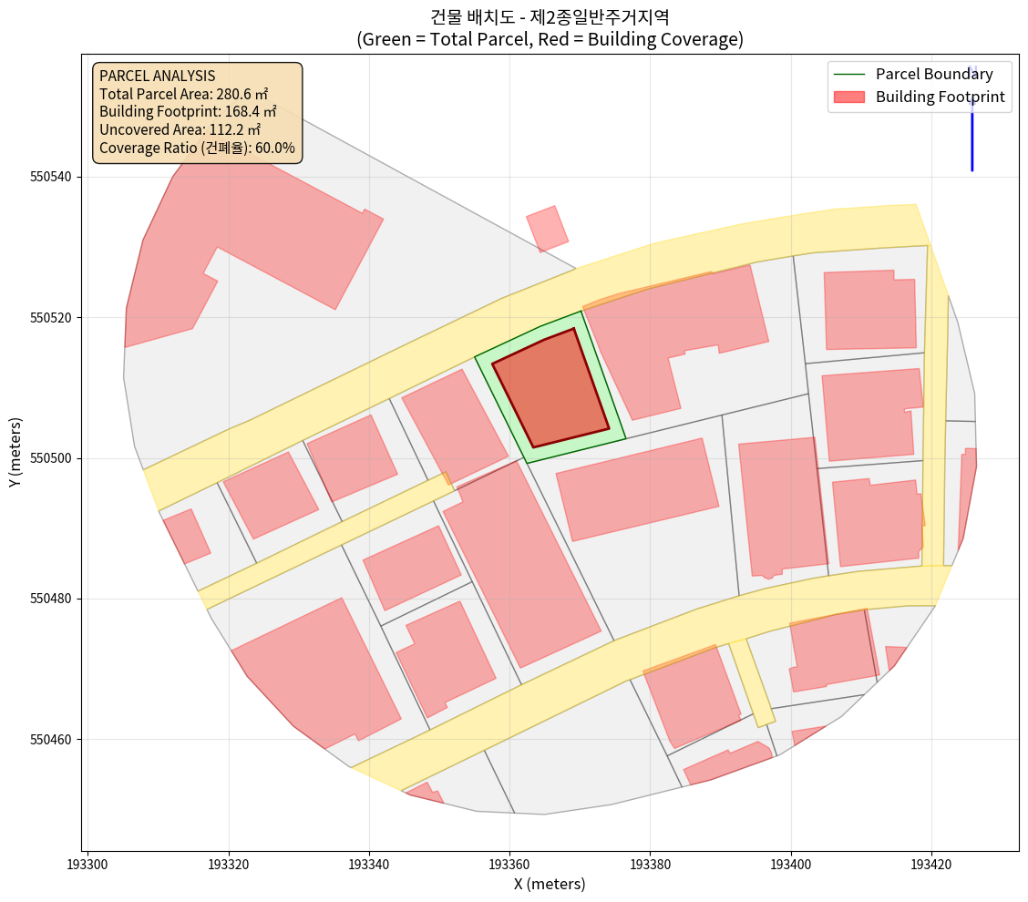This screenshot has height=902, width=1028.
Task: Click the X (meters) axis label
Action: 550,884
